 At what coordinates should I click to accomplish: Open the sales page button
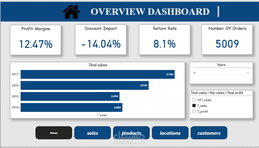92,133
